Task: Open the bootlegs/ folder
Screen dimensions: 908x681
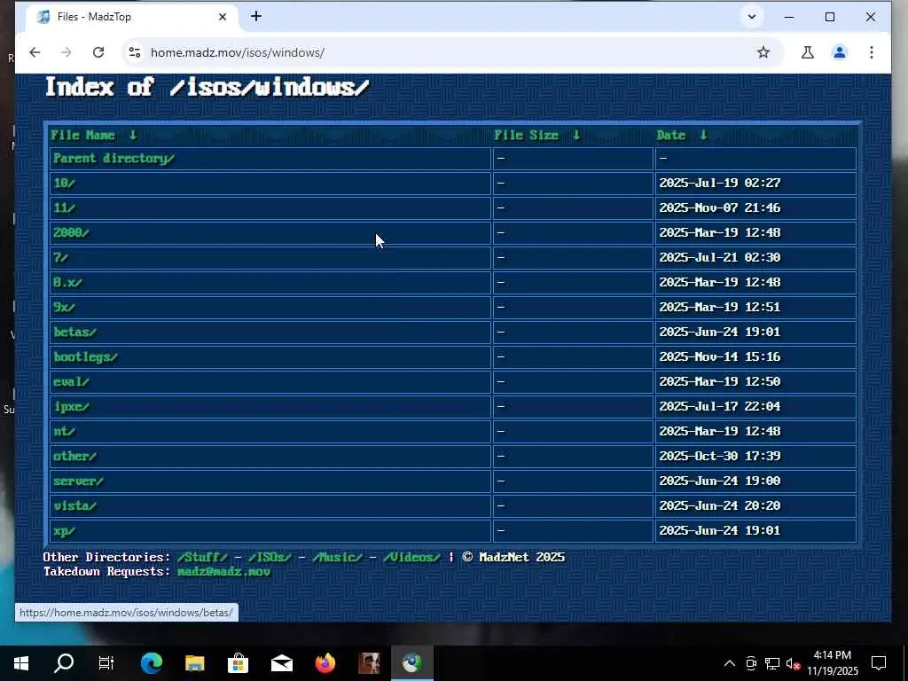Action: pos(86,357)
